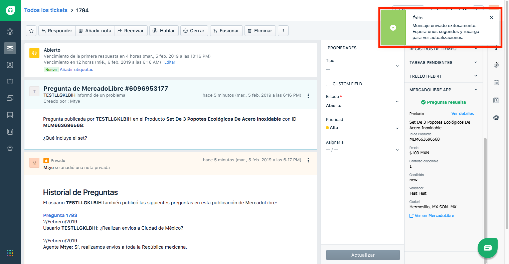Viewport: 509px width, 264px height.
Task: Close the Éxito notification
Action: pos(492,18)
